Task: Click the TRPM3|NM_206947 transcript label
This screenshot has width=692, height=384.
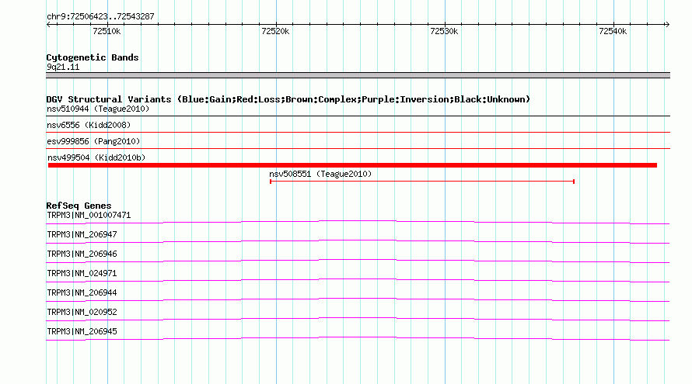Action: click(x=82, y=235)
